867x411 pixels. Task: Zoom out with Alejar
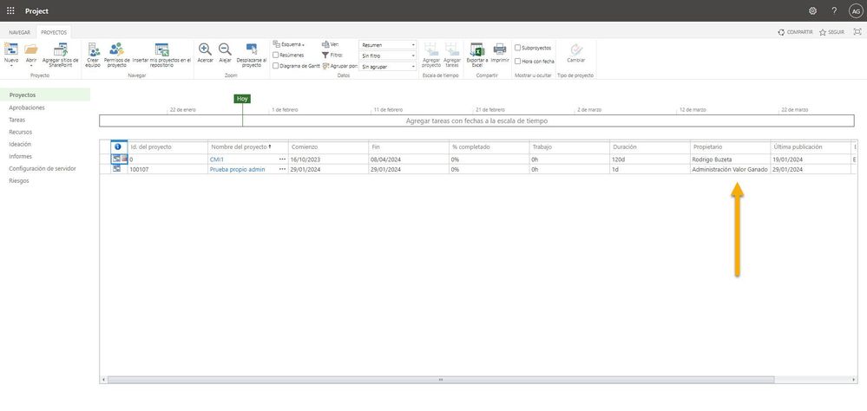coord(225,53)
